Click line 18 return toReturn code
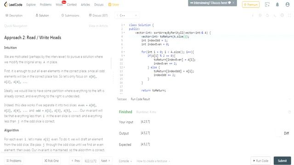The width and height of the screenshot is (294, 165). tap(153, 90)
